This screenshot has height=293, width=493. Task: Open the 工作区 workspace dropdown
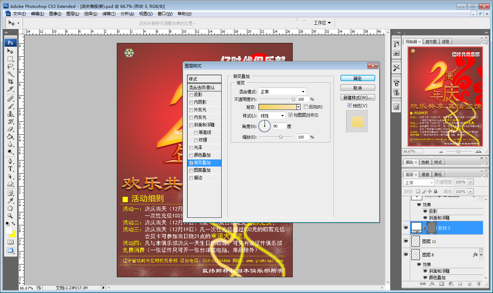pyautogui.click(x=322, y=23)
